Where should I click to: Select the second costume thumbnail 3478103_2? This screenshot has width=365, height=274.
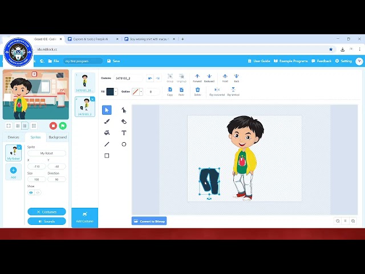tap(85, 107)
